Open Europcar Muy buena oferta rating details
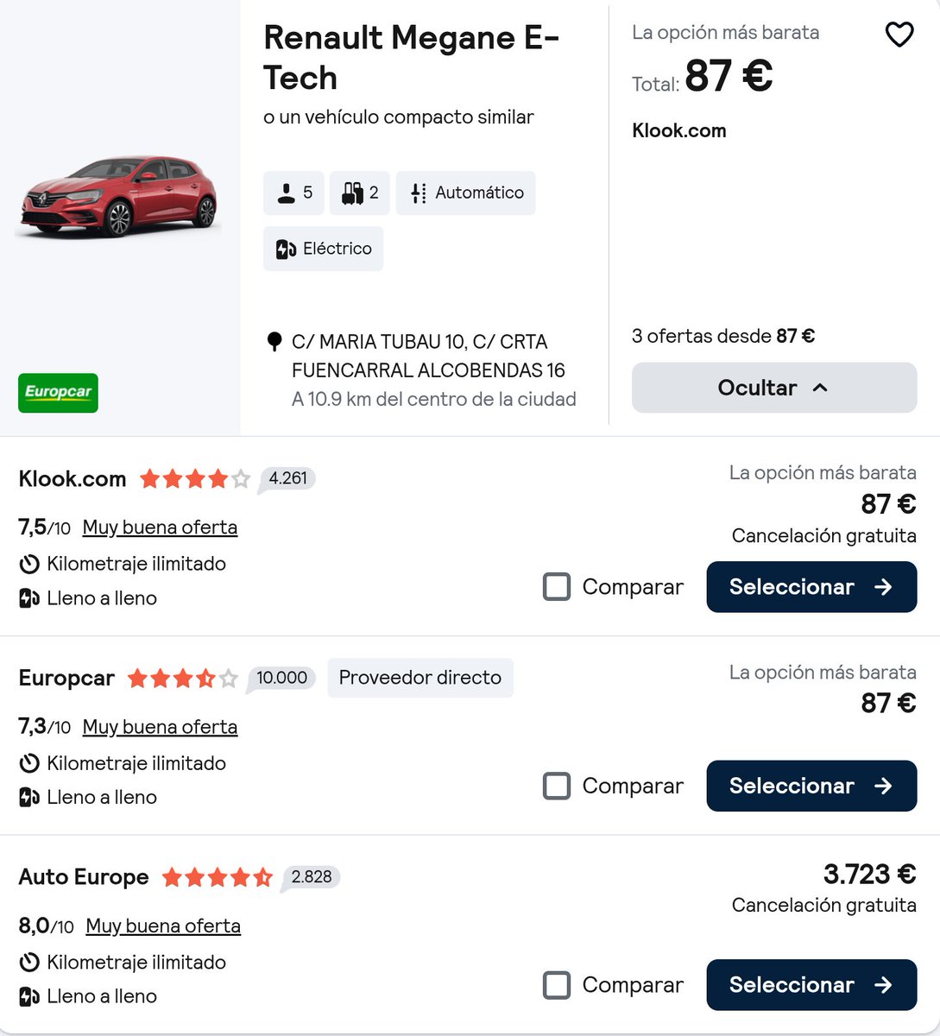This screenshot has height=1036, width=940. point(160,727)
